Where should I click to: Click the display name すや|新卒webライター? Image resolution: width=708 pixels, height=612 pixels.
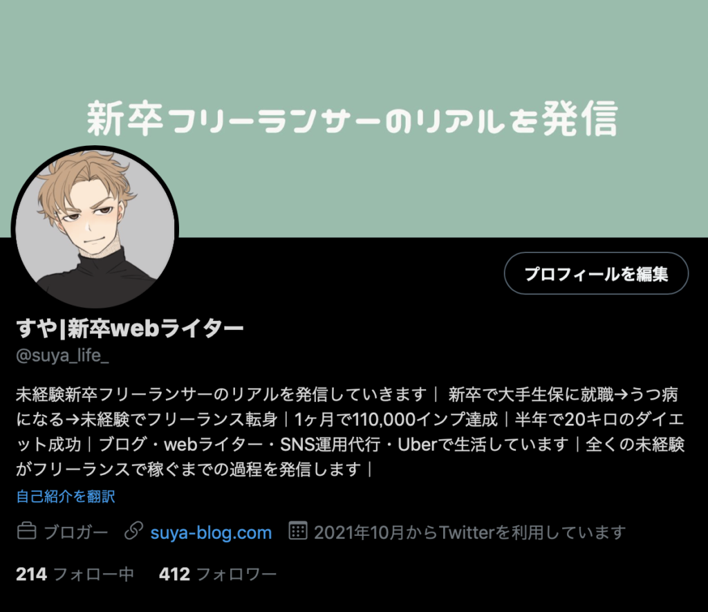coord(130,328)
